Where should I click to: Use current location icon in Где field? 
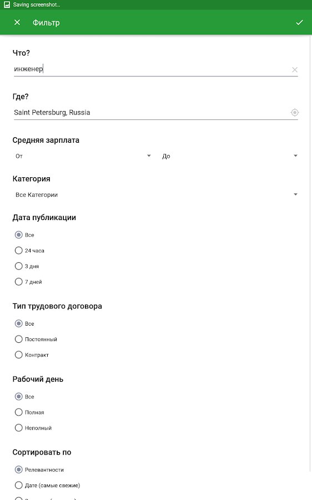[294, 112]
